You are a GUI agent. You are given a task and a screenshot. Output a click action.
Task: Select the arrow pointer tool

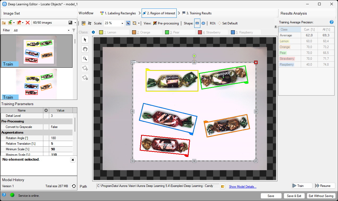tap(85, 40)
